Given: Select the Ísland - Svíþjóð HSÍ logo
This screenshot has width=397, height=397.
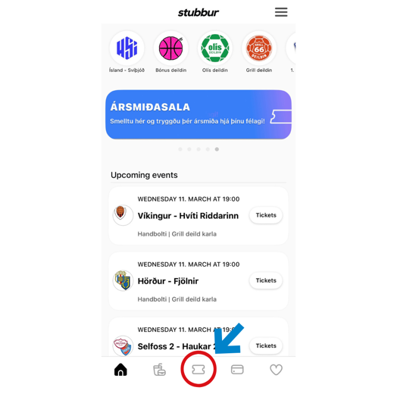Looking at the screenshot, I should tap(127, 48).
